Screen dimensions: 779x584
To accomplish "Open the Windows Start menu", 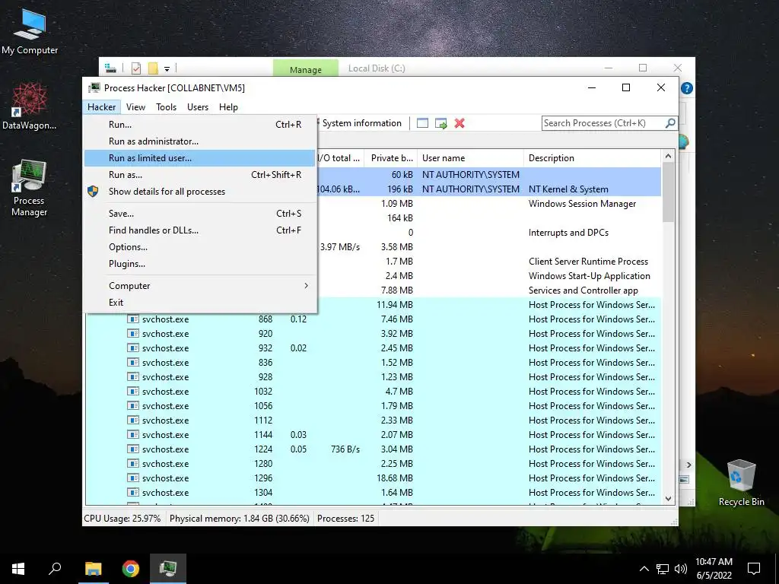I will tap(18, 569).
